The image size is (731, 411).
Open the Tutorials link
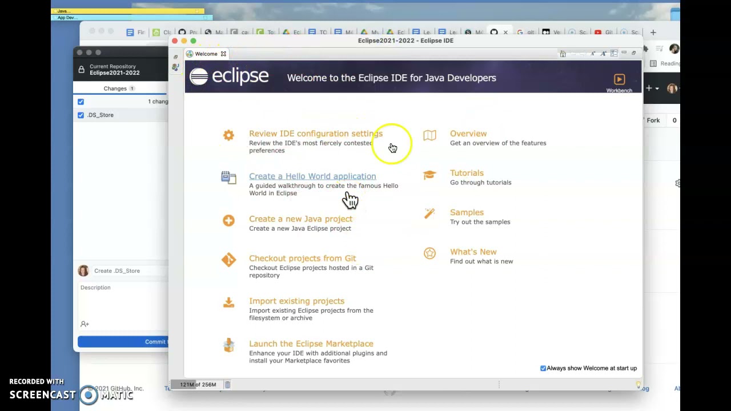tap(467, 173)
